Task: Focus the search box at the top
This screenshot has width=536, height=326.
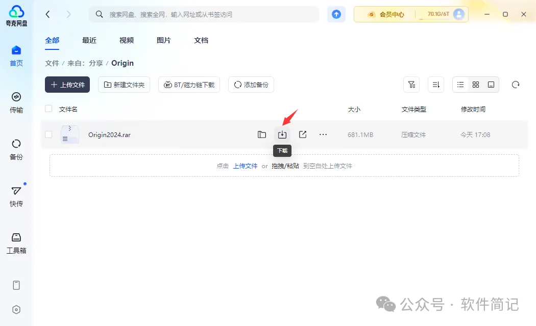Action: pos(204,14)
